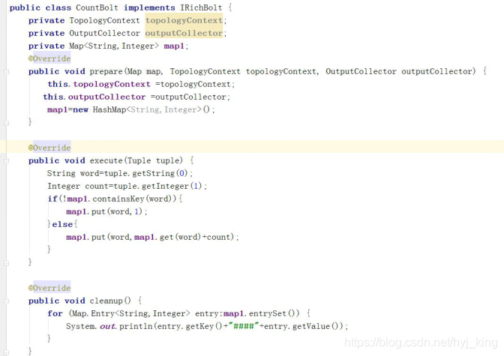
Task: Click the implements keyword
Action: (x=149, y=7)
